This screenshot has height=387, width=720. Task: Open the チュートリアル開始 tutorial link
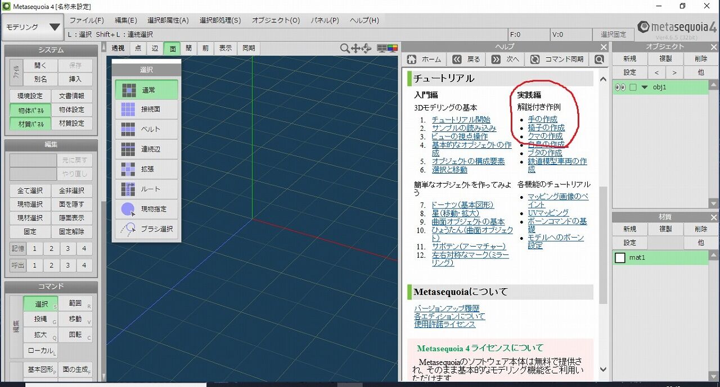point(461,120)
